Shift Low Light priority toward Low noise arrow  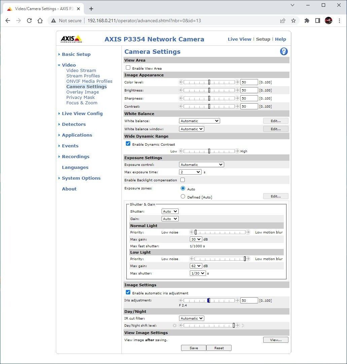coord(192,259)
